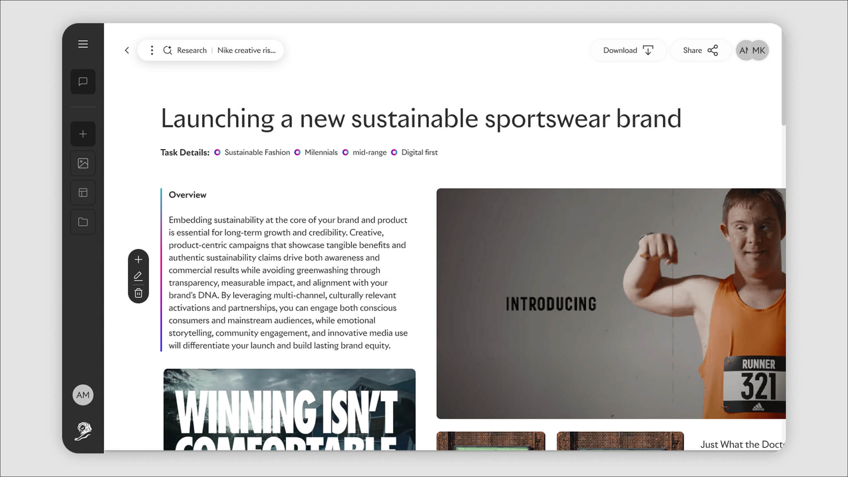
Task: Add a block with floating plus icon
Action: point(138,260)
